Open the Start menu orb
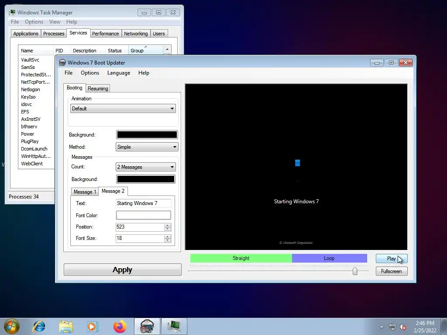The image size is (447, 335). (x=12, y=326)
